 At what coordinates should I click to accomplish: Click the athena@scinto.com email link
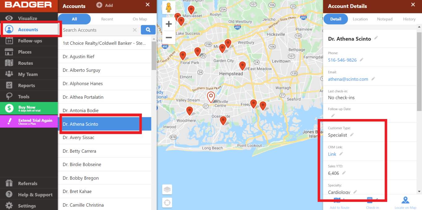click(x=348, y=79)
